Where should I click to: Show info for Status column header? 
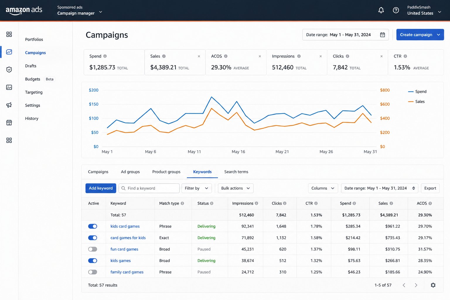[212, 203]
